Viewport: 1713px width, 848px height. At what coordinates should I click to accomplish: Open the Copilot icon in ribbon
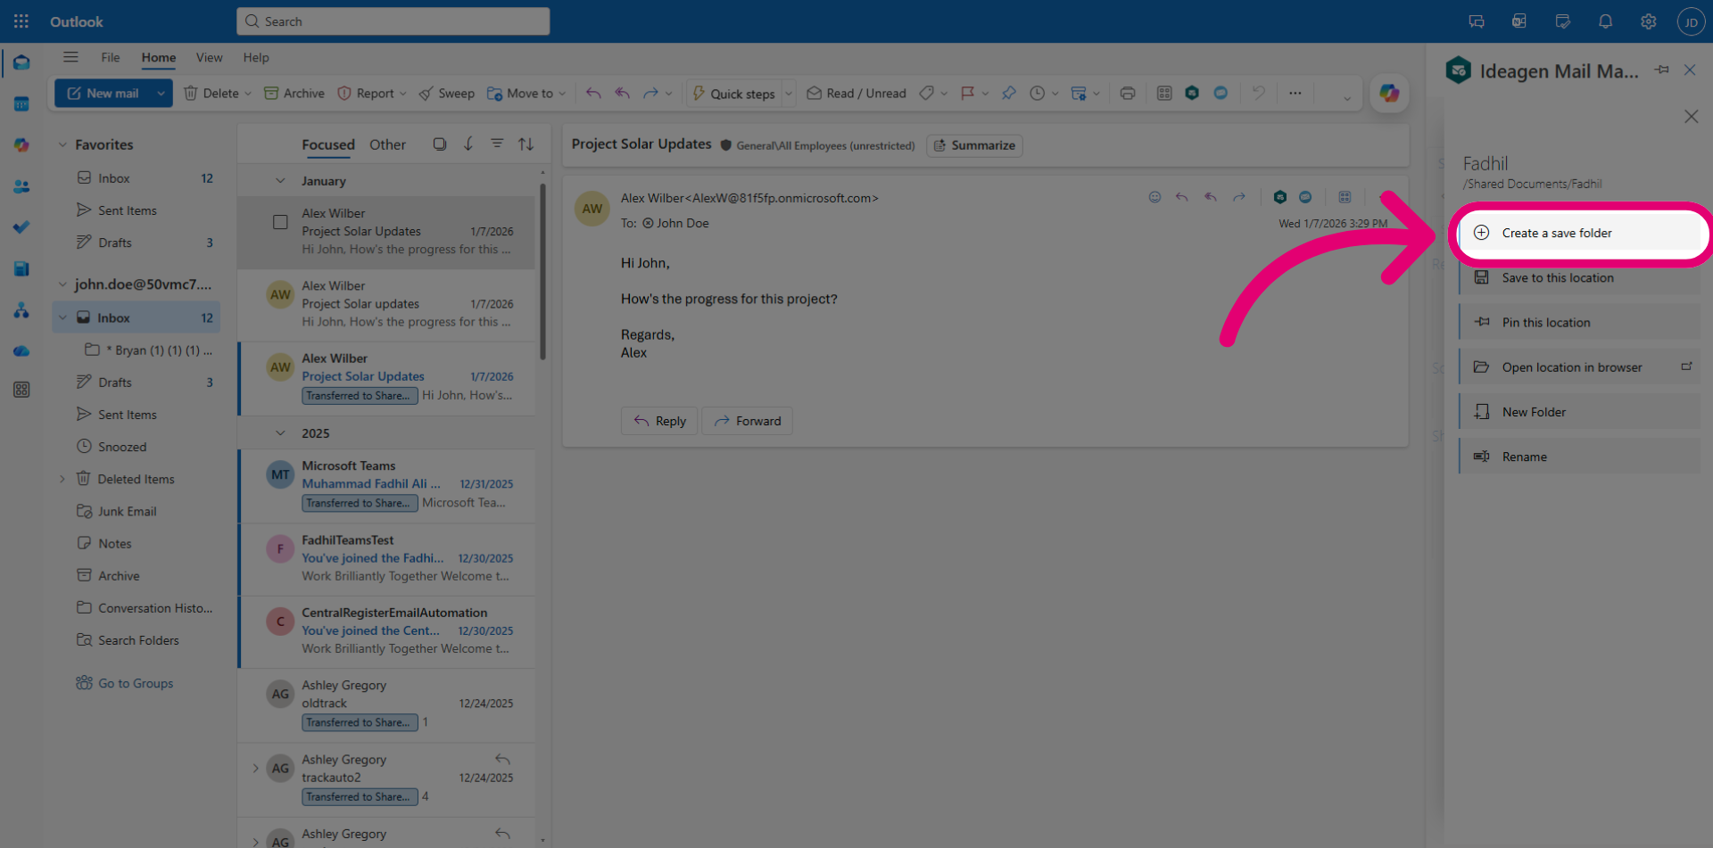[1389, 93]
